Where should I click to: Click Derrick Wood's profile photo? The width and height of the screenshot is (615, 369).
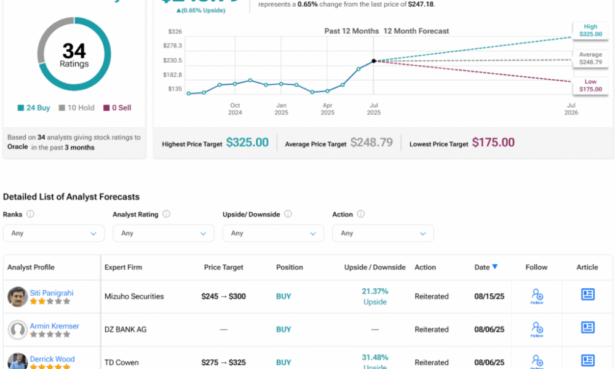point(18,361)
